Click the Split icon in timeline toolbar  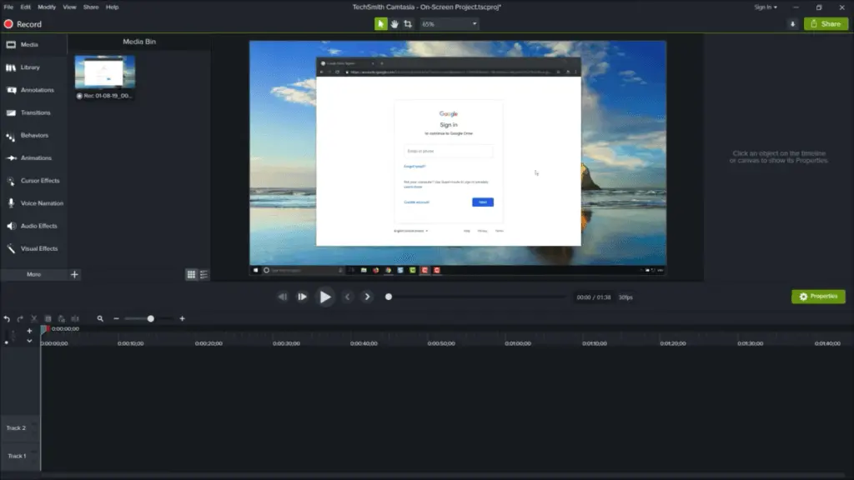point(75,319)
